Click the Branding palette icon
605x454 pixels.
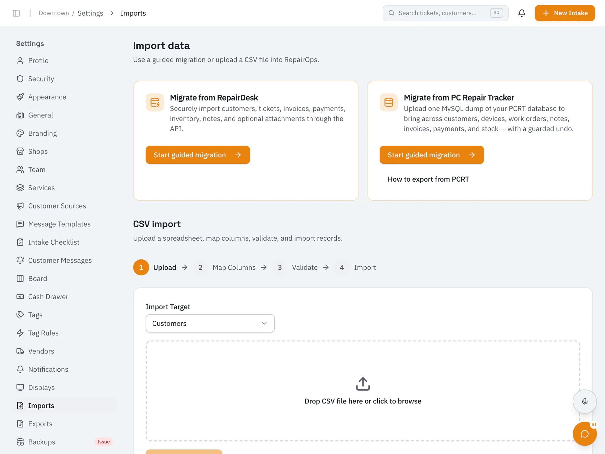pyautogui.click(x=20, y=133)
